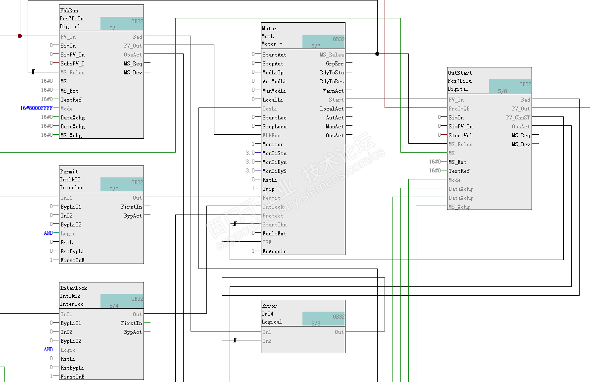
Task: Click PV_In input on OutStart block
Action: (456, 100)
